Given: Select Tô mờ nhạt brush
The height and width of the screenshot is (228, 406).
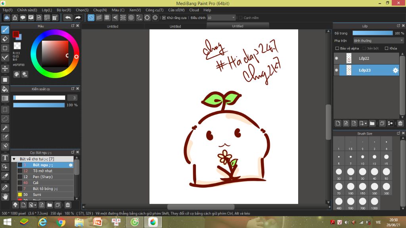Looking at the screenshot, I should tap(45, 171).
